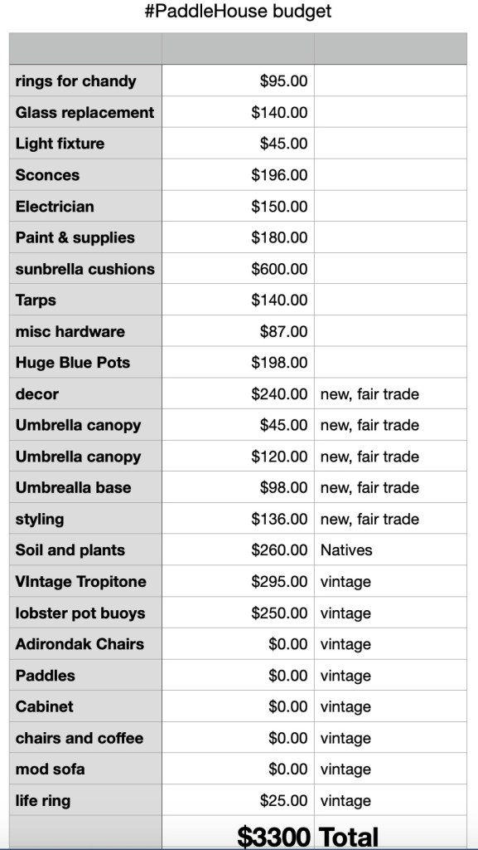The height and width of the screenshot is (850, 478).
Task: Click the Sconces $196.00 cell
Action: click(238, 175)
